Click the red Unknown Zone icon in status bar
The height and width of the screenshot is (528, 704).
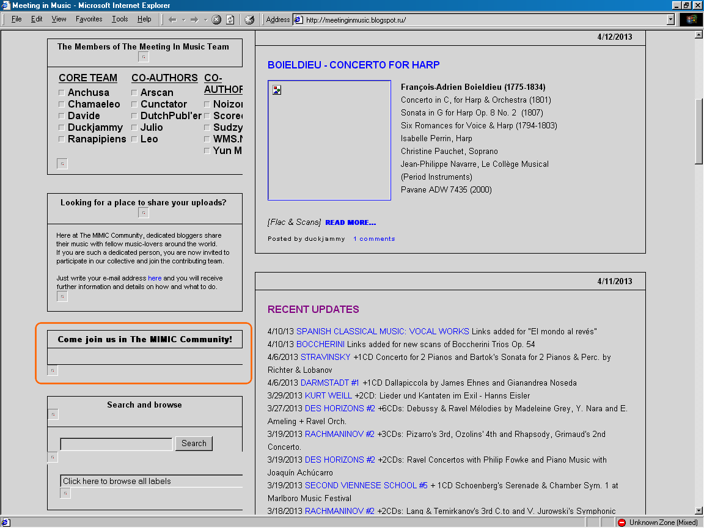point(622,522)
